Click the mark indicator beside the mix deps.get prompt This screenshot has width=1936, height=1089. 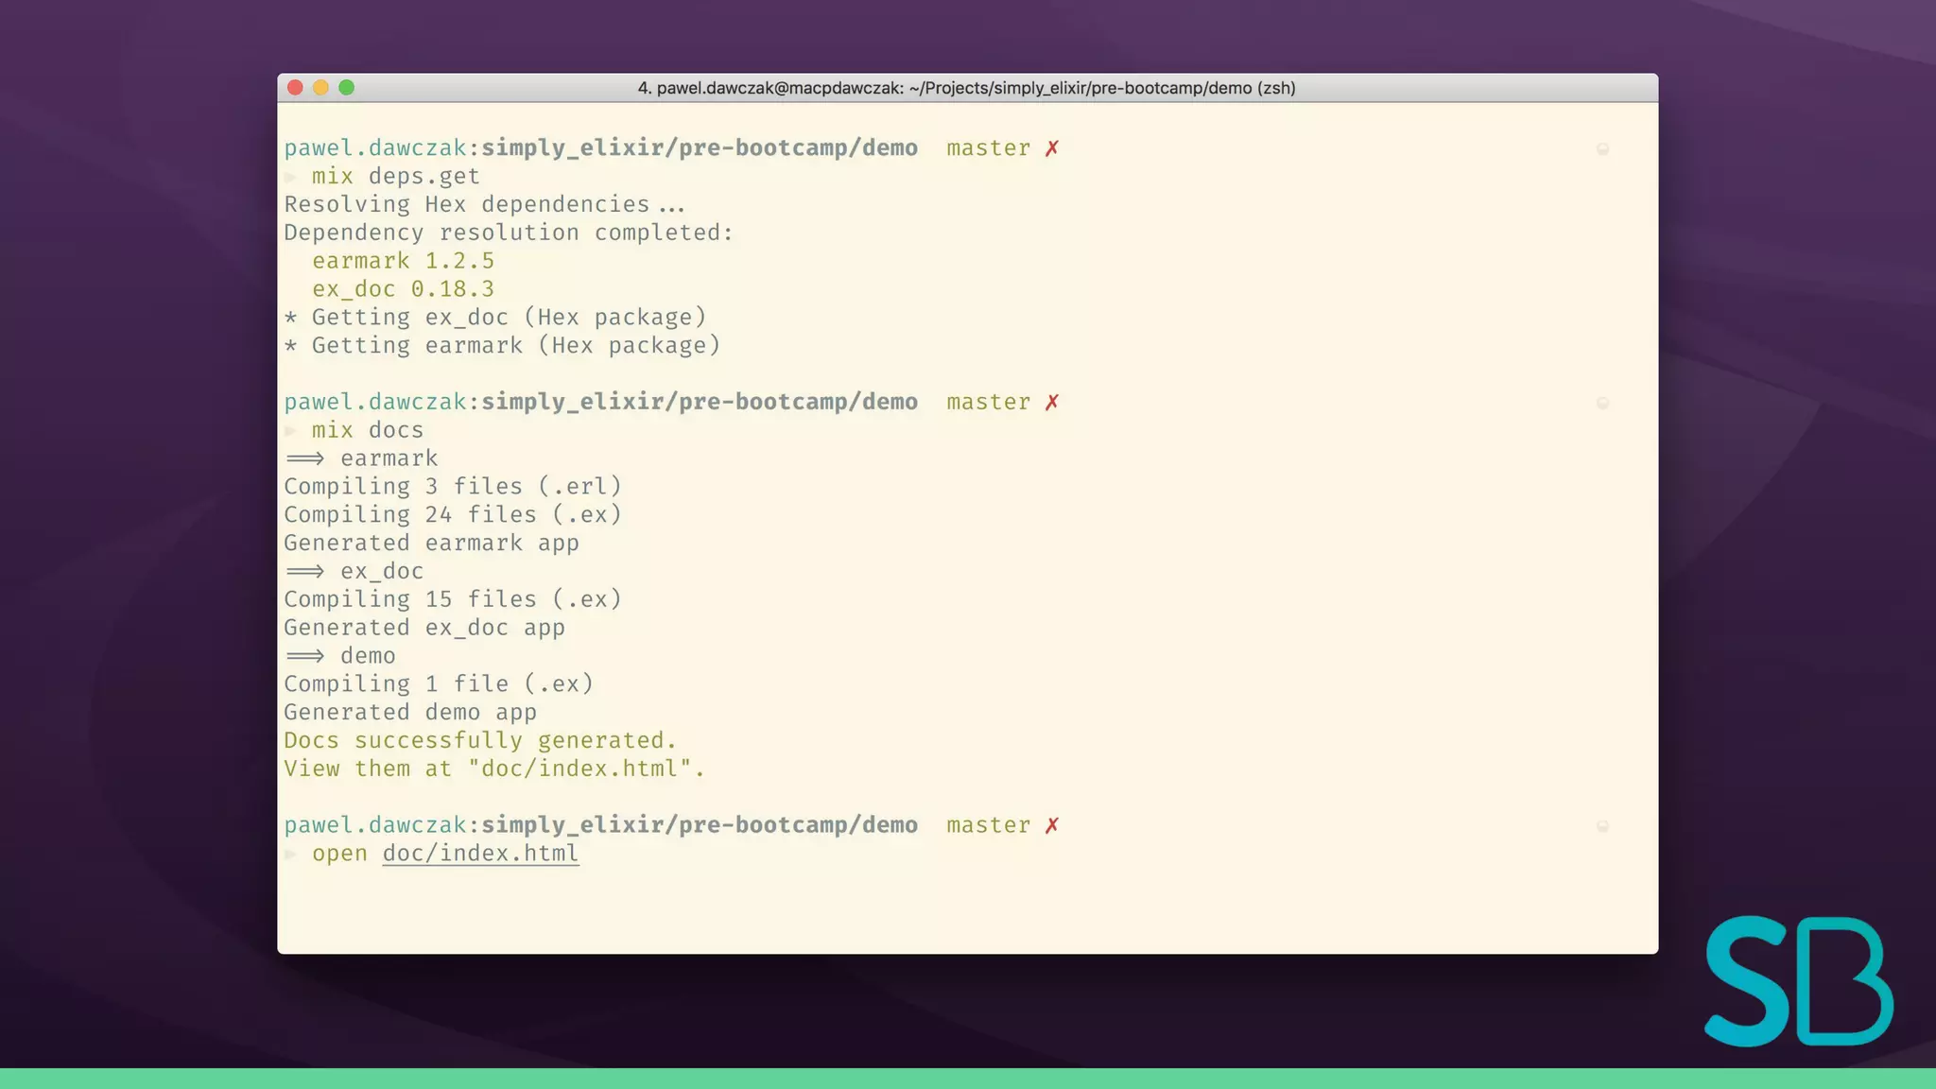[1602, 149]
